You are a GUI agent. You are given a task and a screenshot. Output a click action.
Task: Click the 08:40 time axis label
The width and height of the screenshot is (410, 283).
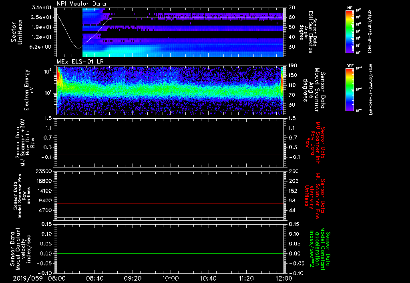tap(94, 278)
